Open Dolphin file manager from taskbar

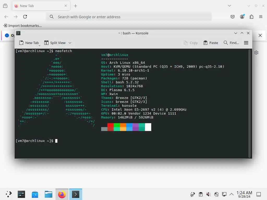click(48, 194)
